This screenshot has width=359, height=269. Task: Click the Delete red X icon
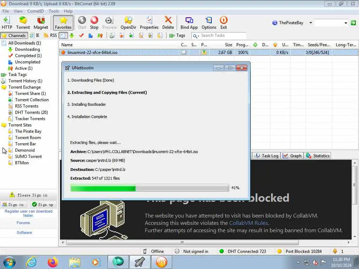168,23
